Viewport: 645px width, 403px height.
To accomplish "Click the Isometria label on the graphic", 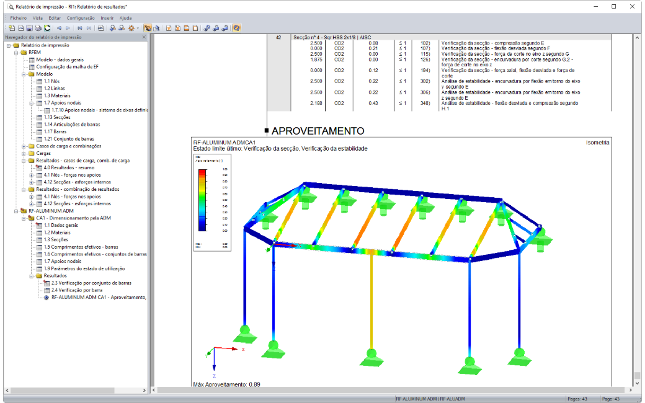I will coord(598,142).
